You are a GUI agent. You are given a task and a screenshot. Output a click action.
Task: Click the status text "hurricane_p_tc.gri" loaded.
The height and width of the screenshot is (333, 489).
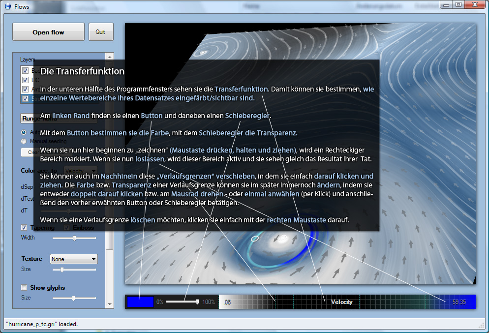42,324
